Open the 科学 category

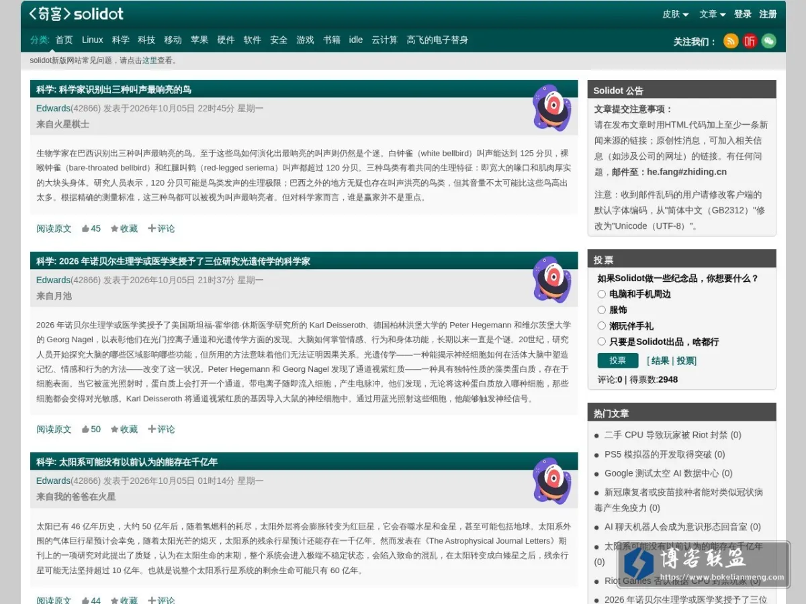pyautogui.click(x=121, y=40)
